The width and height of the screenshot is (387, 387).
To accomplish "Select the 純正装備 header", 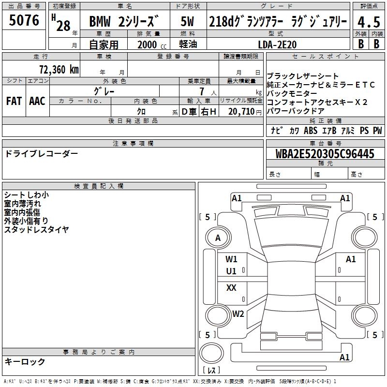I will [x=325, y=120].
